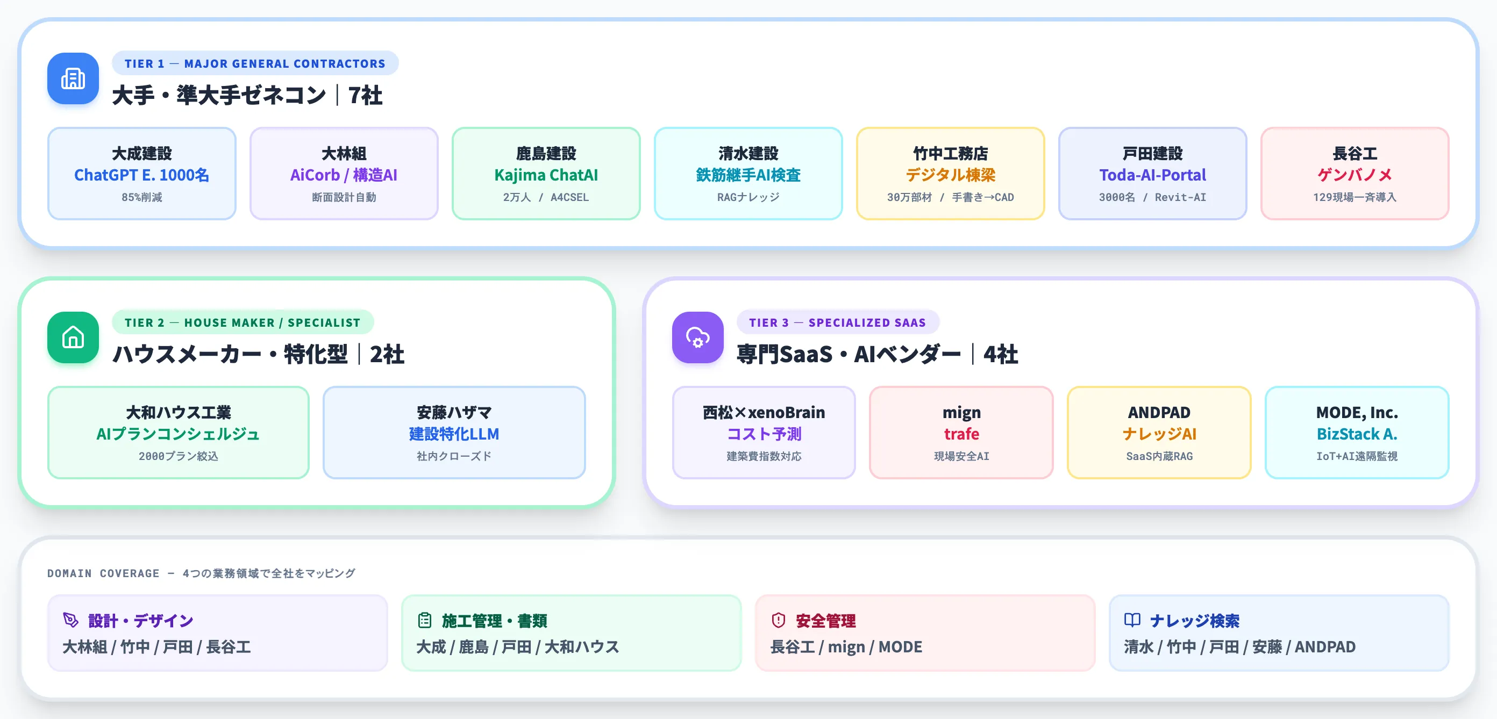1497x719 pixels.
Task: Click the 施工管理・書類 domain title
Action: (x=495, y=621)
